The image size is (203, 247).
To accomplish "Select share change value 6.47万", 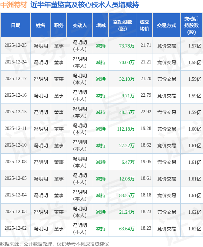I will 128,162.
